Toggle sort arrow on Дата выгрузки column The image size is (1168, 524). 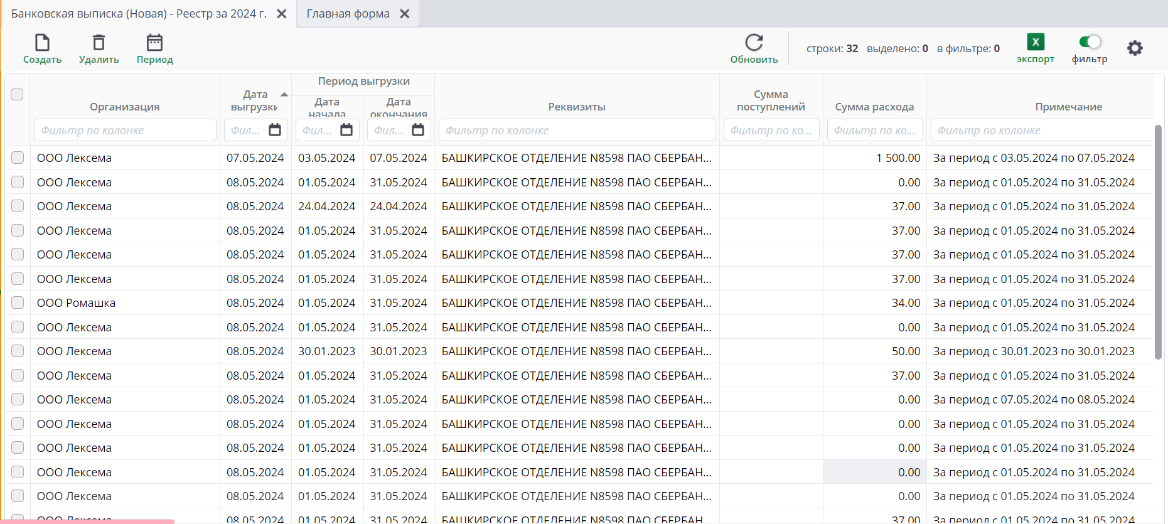tap(284, 95)
